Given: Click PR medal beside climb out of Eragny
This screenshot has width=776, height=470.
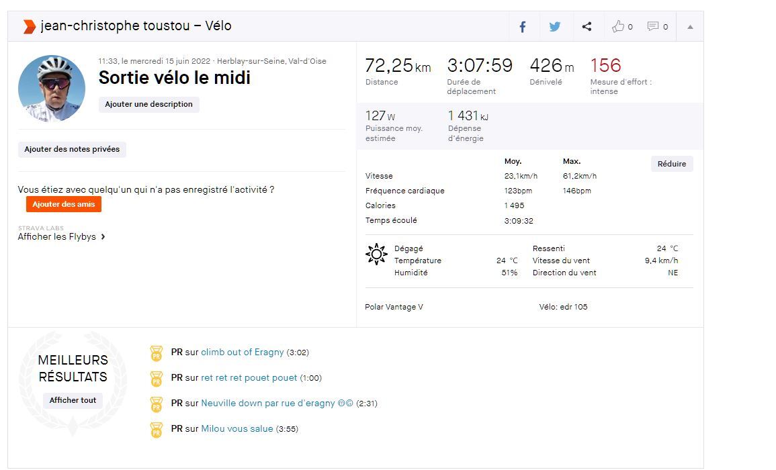Looking at the screenshot, I should pos(156,353).
